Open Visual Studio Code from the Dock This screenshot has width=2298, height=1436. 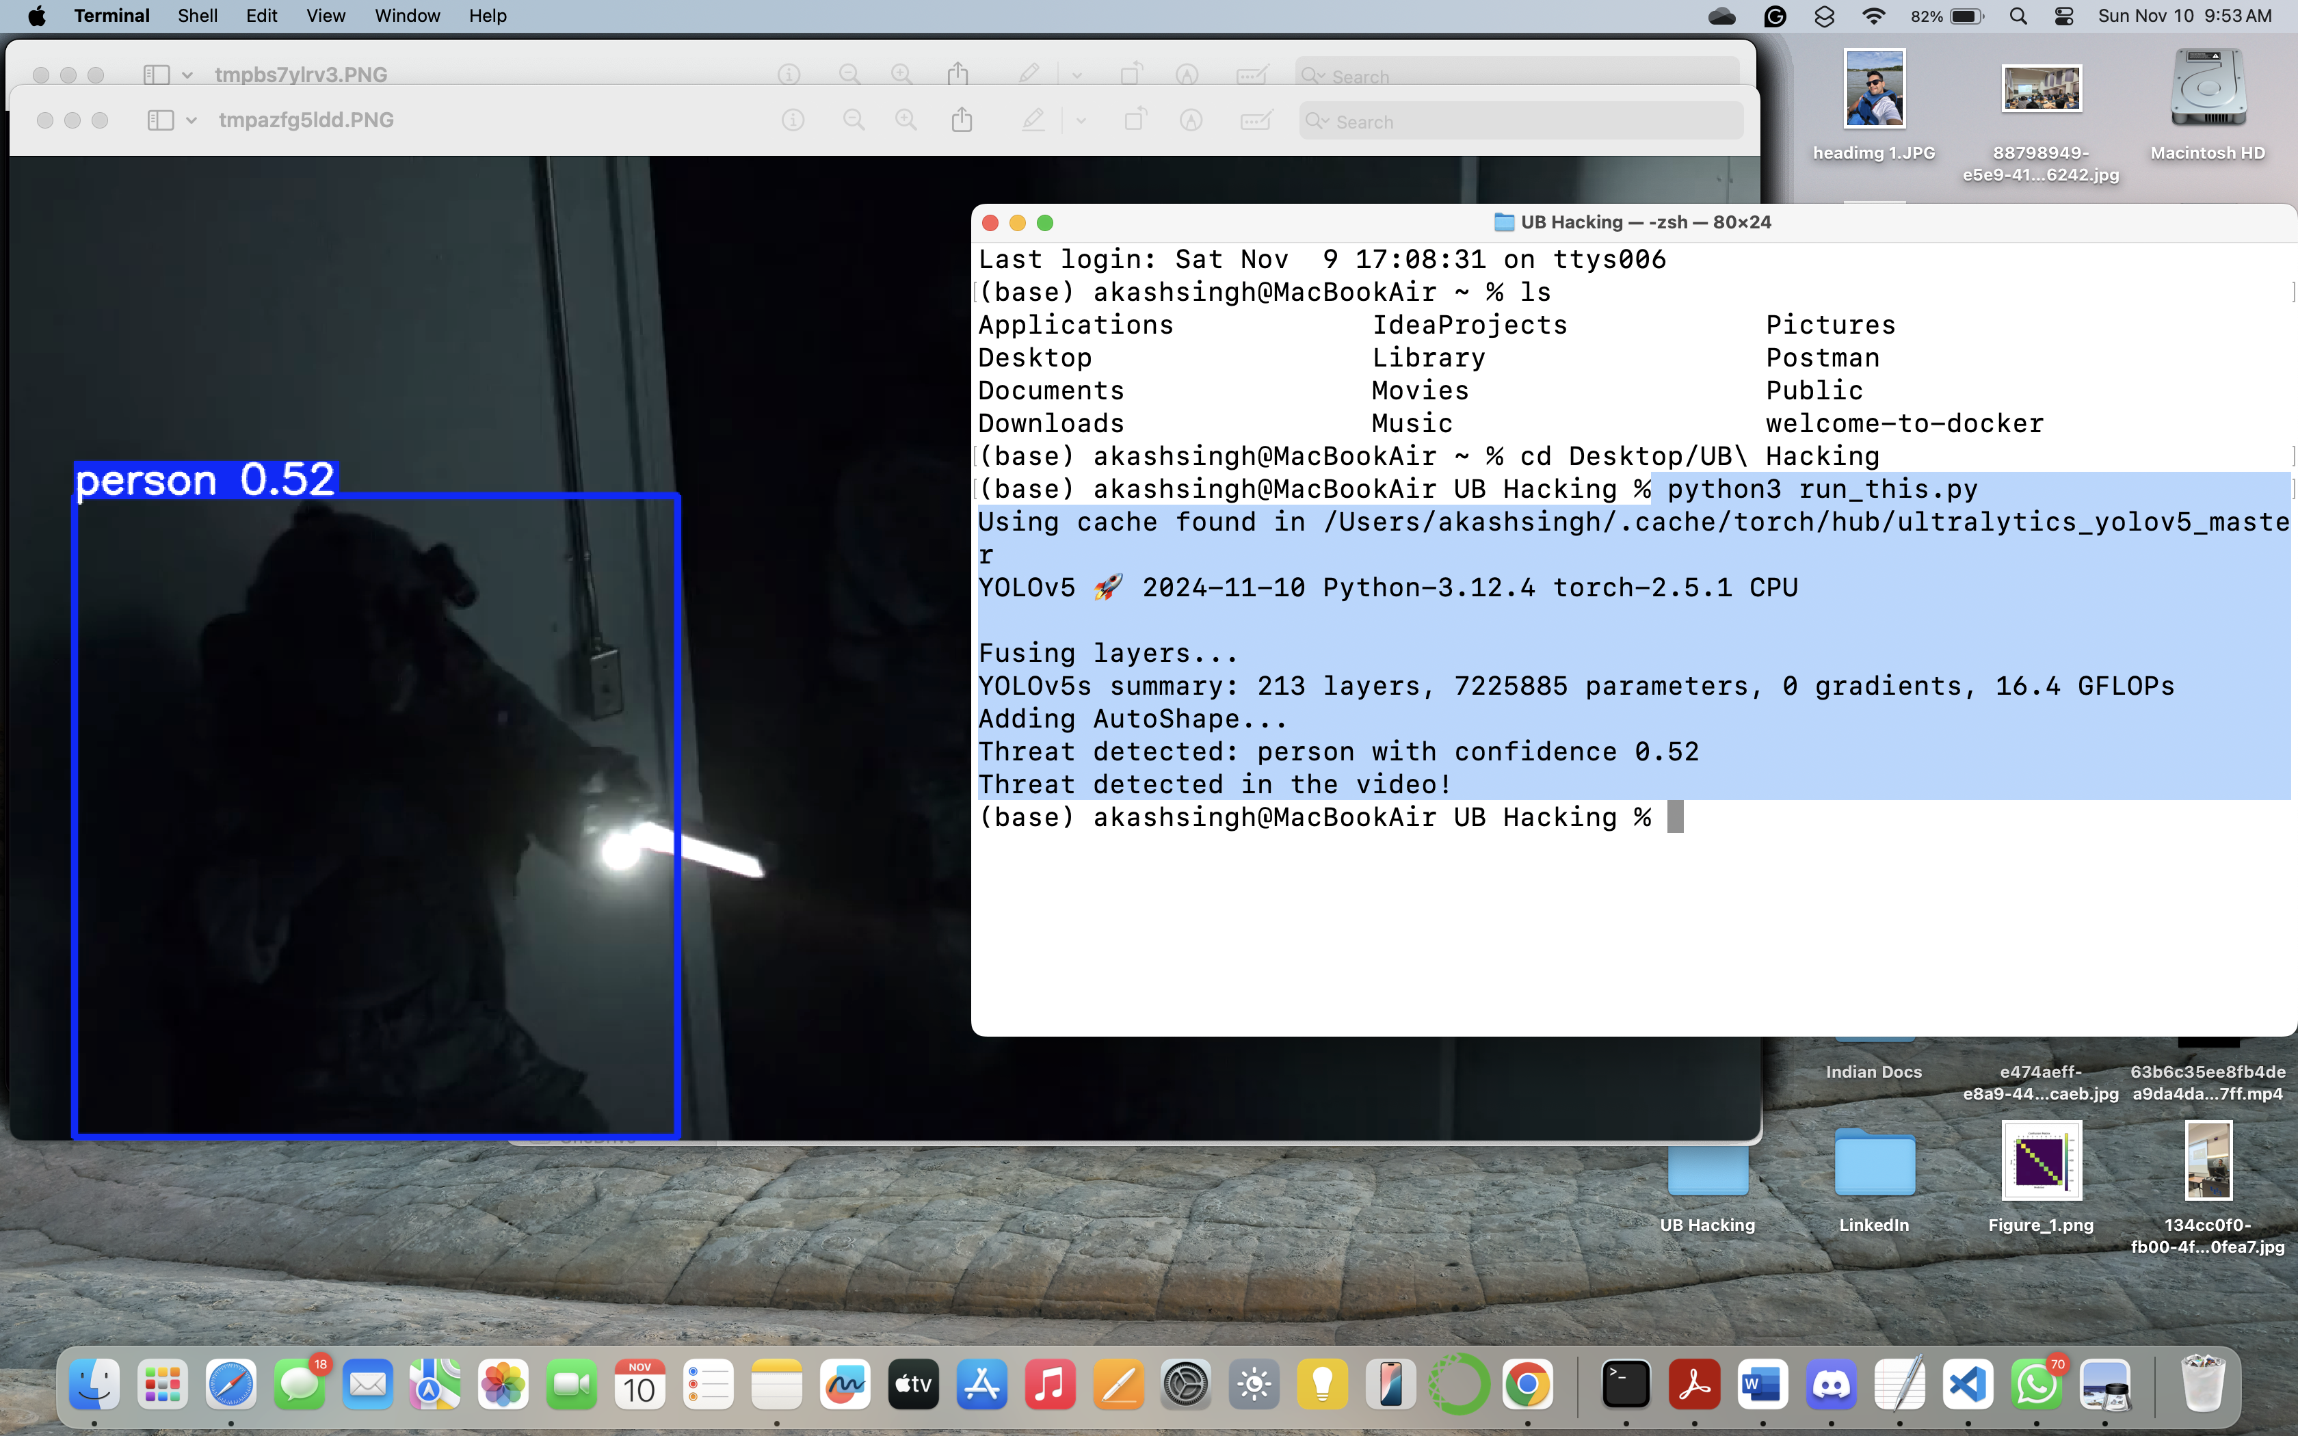1968,1385
